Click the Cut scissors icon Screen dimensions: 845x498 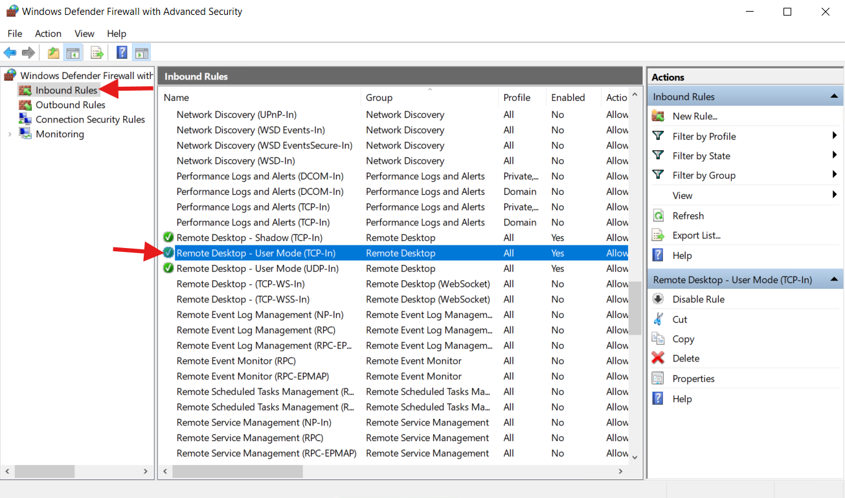click(x=658, y=319)
